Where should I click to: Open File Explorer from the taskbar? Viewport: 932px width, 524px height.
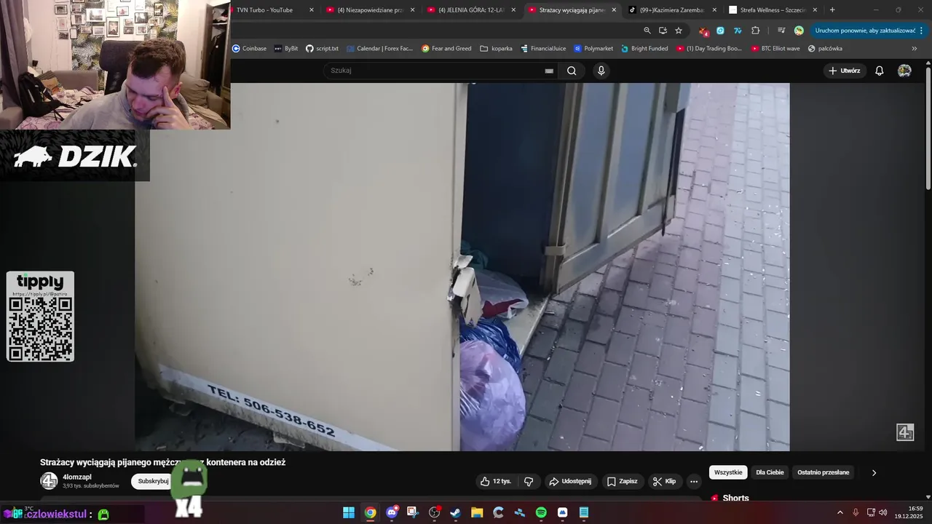click(477, 512)
